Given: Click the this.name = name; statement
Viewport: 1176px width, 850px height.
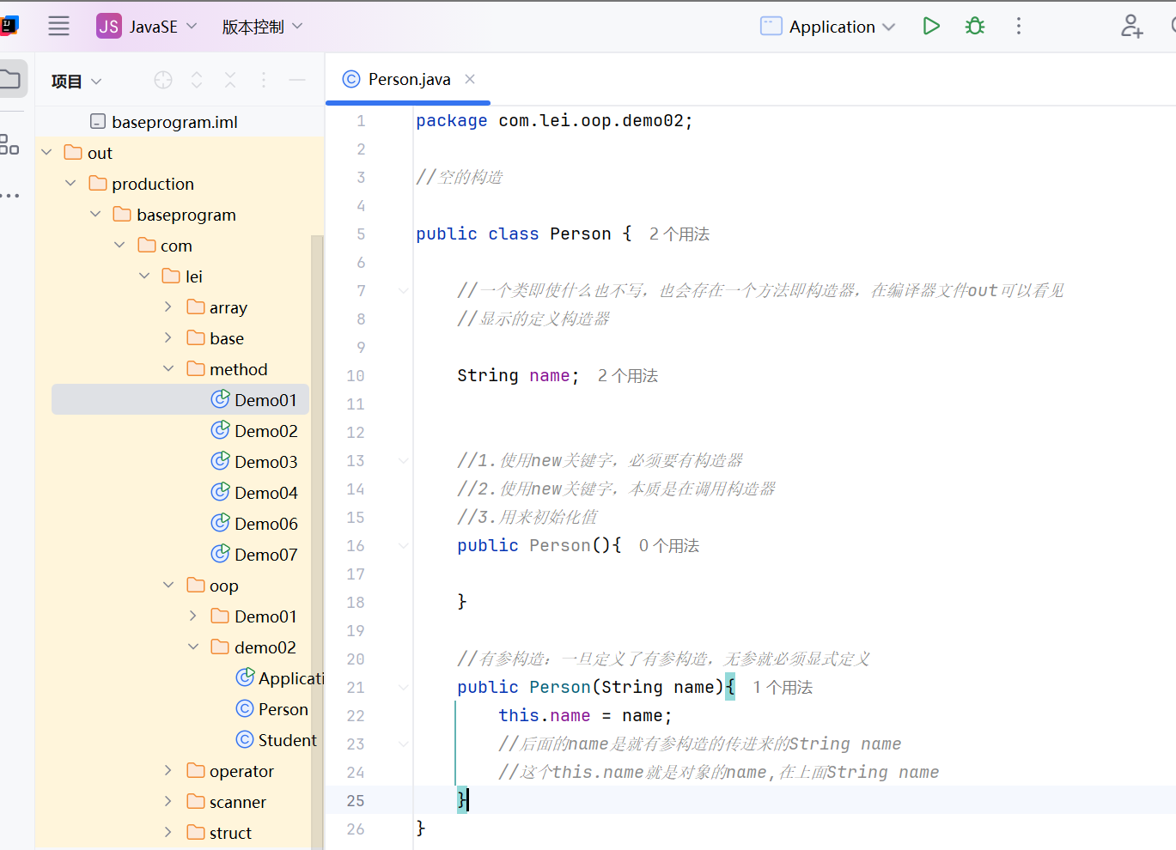Looking at the screenshot, I should pyautogui.click(x=586, y=716).
